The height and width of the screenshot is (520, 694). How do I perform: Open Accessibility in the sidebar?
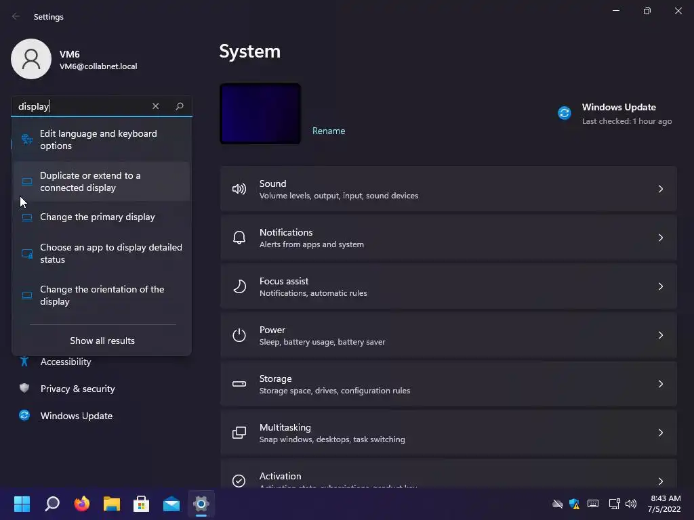coord(66,362)
